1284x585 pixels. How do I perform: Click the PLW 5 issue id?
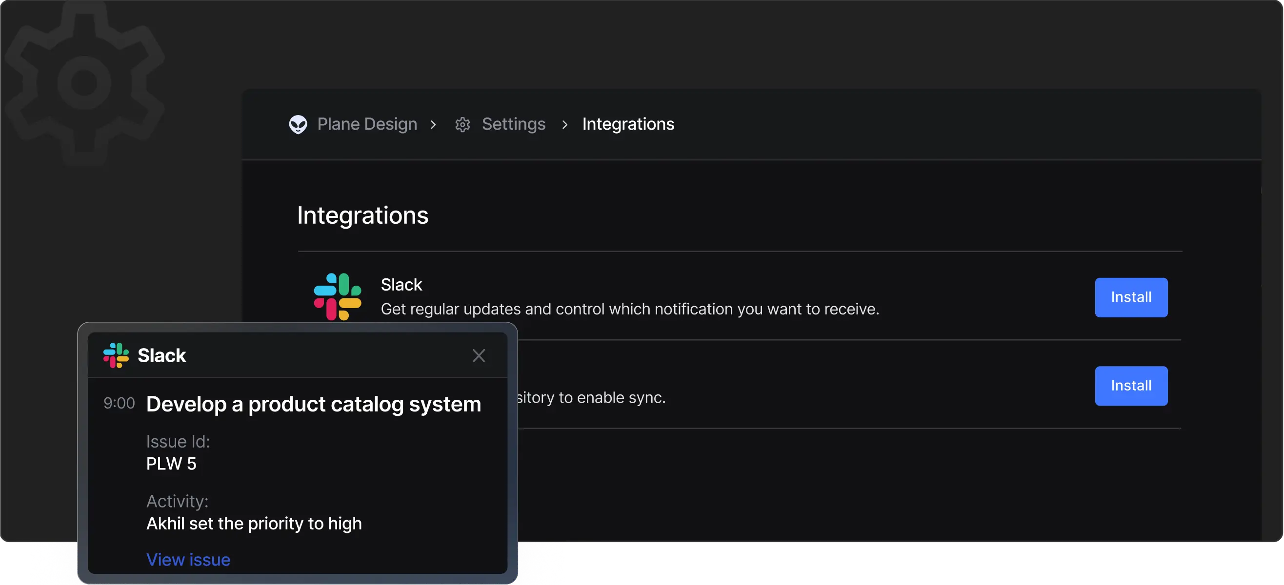tap(171, 464)
